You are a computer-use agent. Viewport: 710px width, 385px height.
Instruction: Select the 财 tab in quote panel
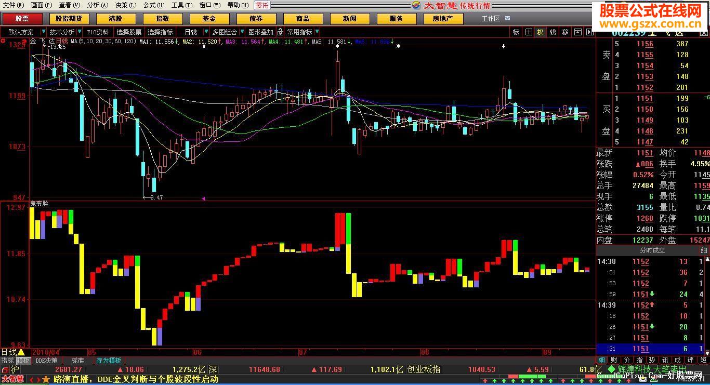click(x=614, y=360)
